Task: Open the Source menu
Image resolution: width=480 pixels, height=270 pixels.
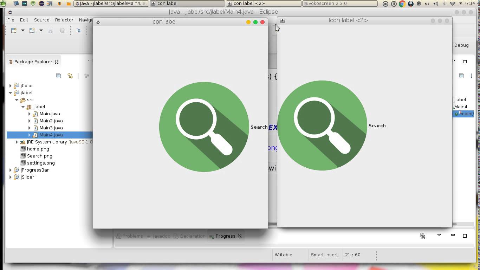Action: (41, 20)
